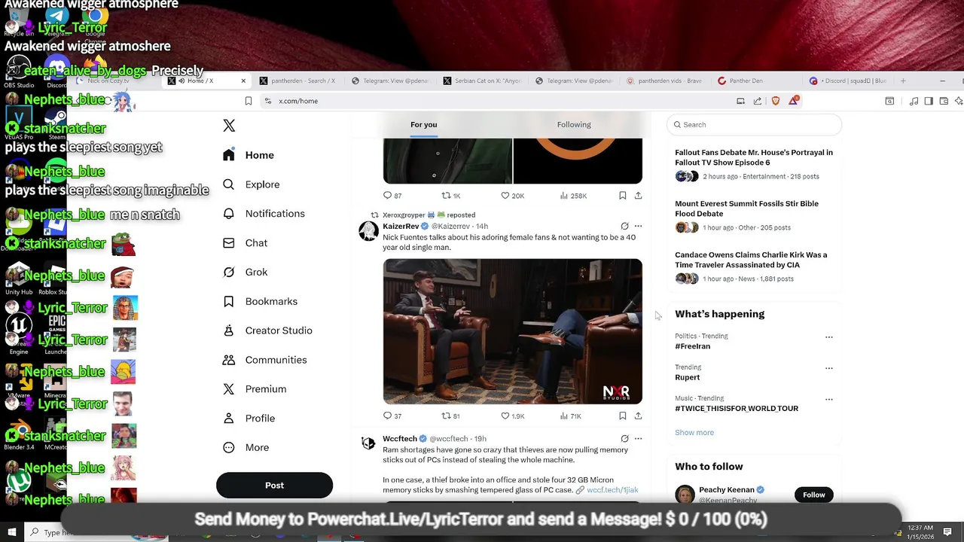Reply to the post with 87 replies
This screenshot has width=964, height=542.
392,196
